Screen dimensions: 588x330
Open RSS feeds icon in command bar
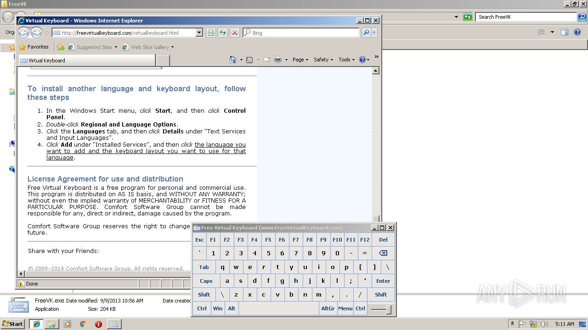point(249,60)
